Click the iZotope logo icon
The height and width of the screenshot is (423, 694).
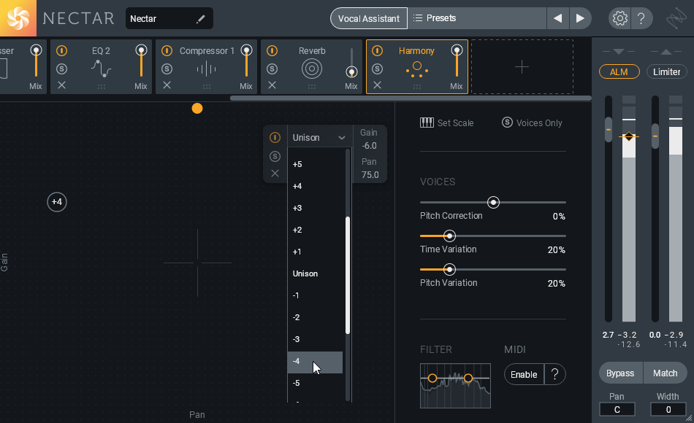point(676,18)
